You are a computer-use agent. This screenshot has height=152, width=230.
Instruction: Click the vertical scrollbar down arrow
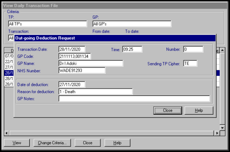tap(222, 128)
